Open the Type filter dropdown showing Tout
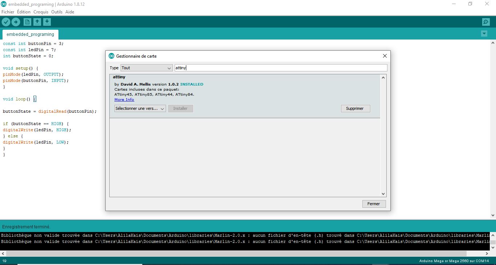This screenshot has width=496, height=265. click(146, 68)
